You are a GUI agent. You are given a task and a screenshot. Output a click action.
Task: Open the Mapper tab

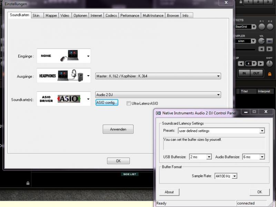[x=51, y=16]
